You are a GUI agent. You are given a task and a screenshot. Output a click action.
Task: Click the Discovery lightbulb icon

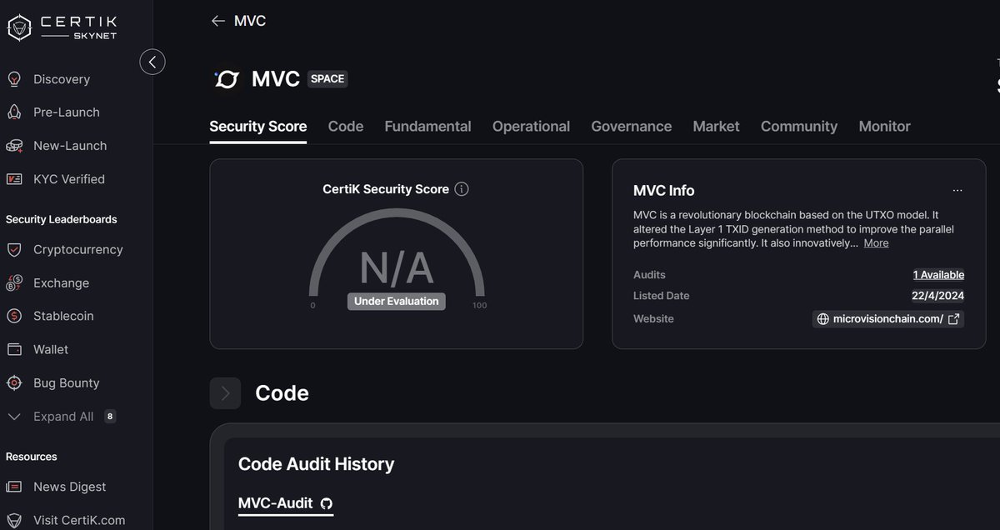click(x=14, y=79)
